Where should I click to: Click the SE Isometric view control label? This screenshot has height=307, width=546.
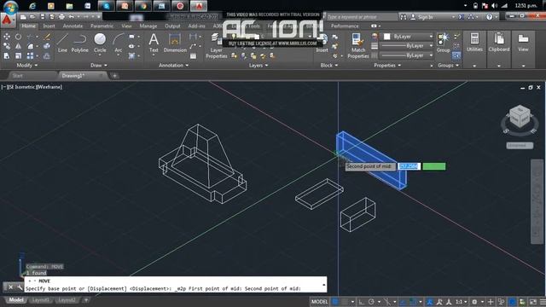(22, 87)
